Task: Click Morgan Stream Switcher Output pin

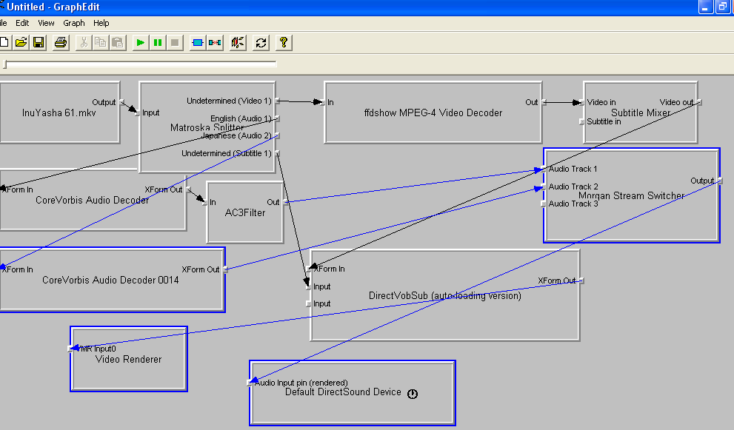Action: [x=720, y=181]
